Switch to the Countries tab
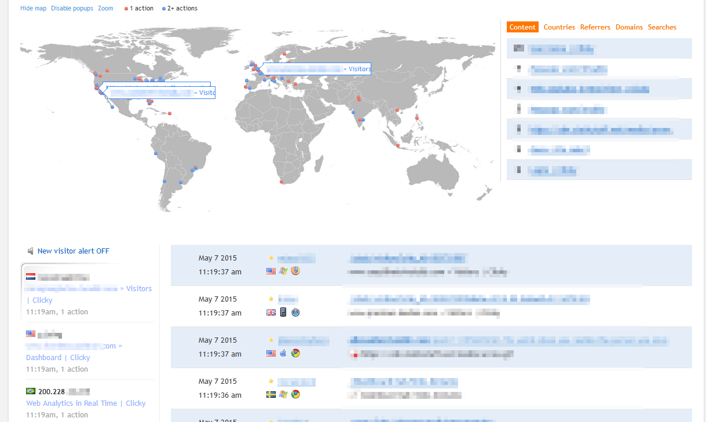Image resolution: width=706 pixels, height=422 pixels. tap(559, 27)
